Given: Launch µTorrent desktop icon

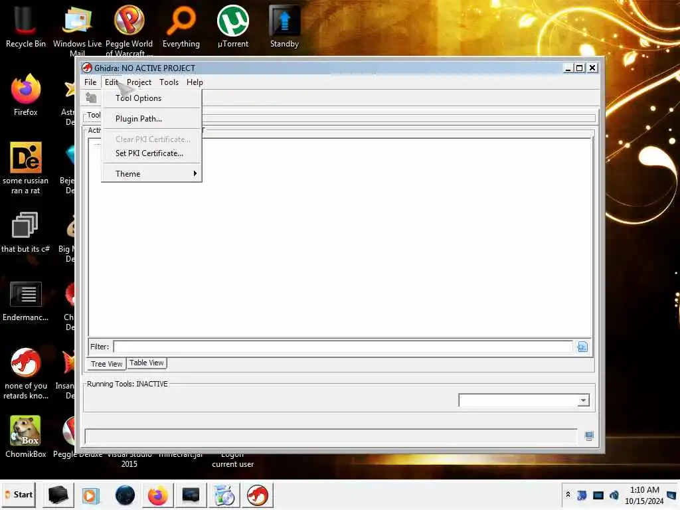Looking at the screenshot, I should pos(233,27).
